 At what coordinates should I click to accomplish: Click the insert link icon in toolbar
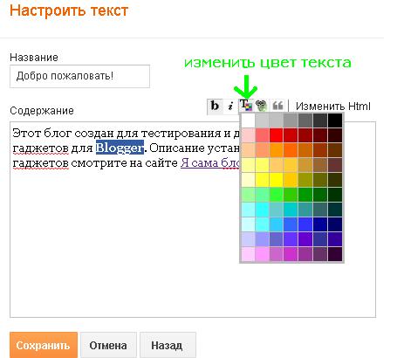pos(262,106)
